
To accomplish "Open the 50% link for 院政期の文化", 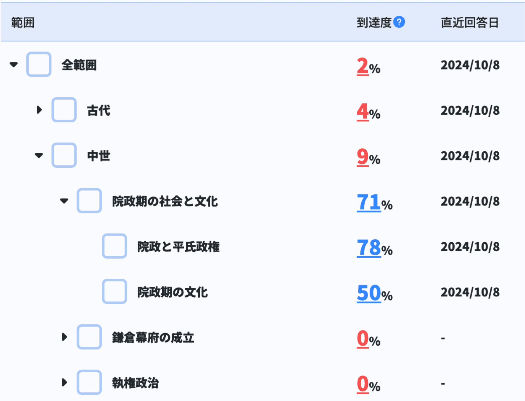I will tap(369, 293).
